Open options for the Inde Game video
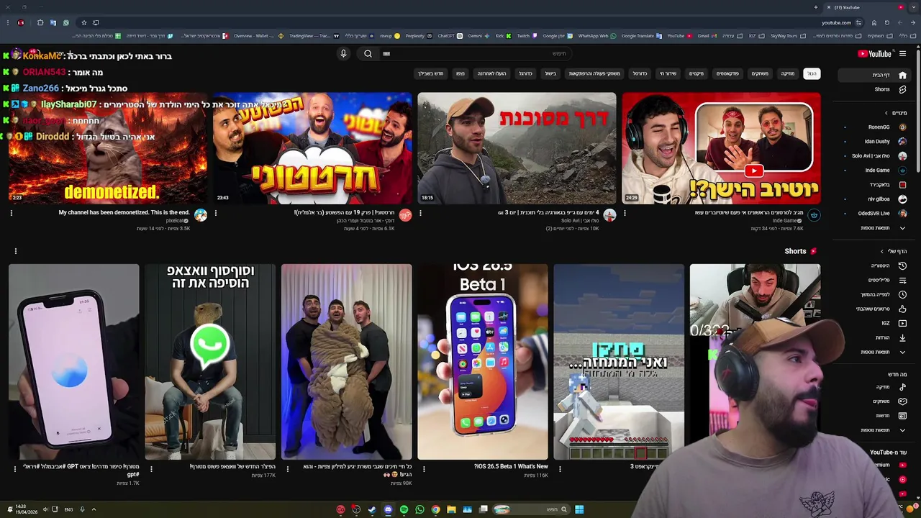The image size is (921, 518). [x=625, y=213]
